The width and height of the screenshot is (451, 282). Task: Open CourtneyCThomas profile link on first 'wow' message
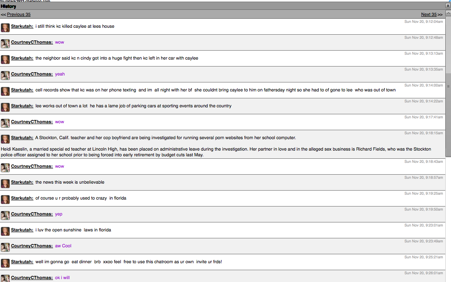(x=32, y=42)
